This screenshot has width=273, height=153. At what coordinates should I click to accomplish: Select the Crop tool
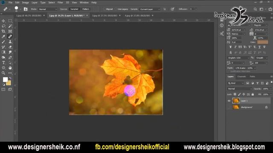3,31
